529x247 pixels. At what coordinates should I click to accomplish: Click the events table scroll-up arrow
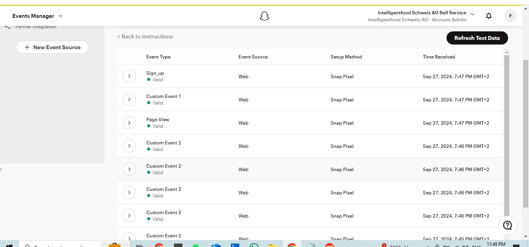(507, 52)
